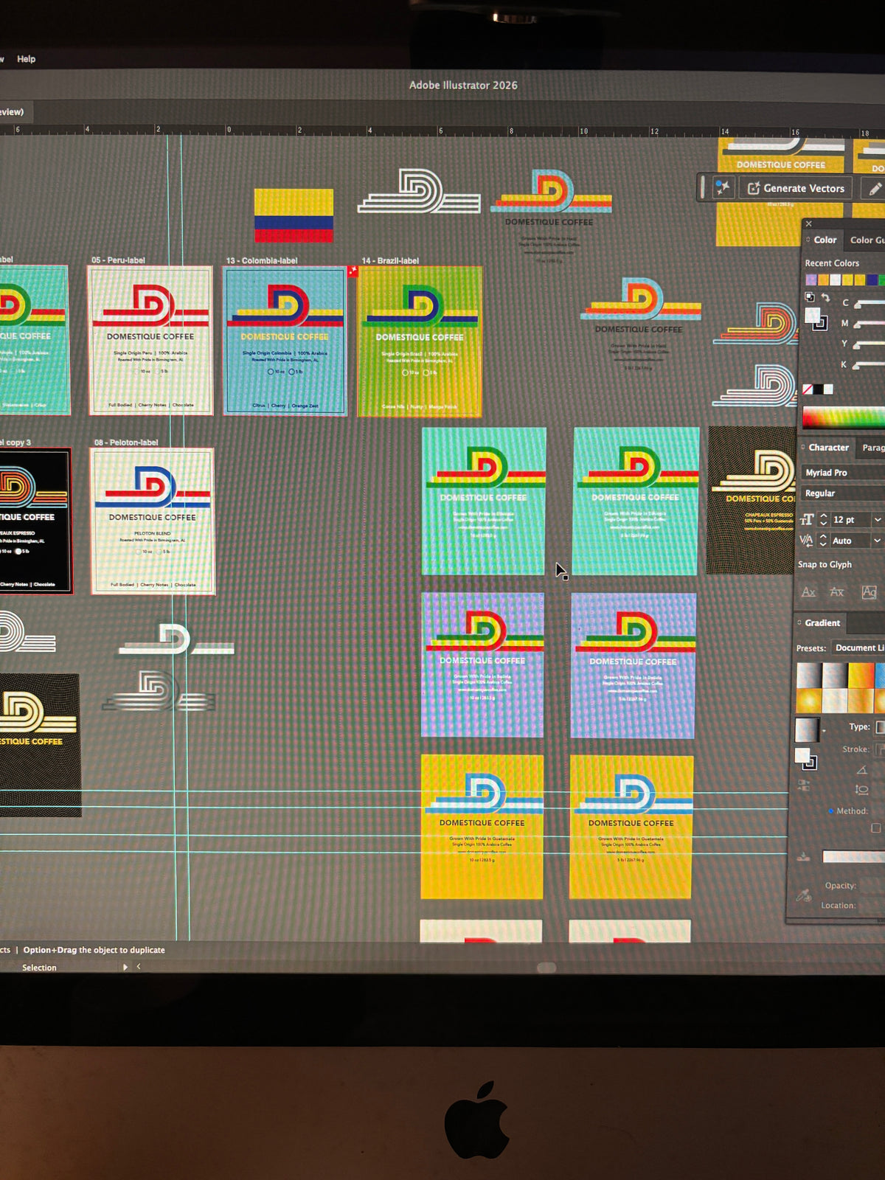Viewport: 885px width, 1180px height.
Task: Select the stroke box in Gradient panel
Action: click(x=809, y=763)
